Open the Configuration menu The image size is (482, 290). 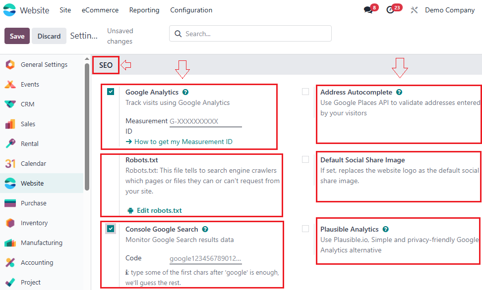point(191,10)
